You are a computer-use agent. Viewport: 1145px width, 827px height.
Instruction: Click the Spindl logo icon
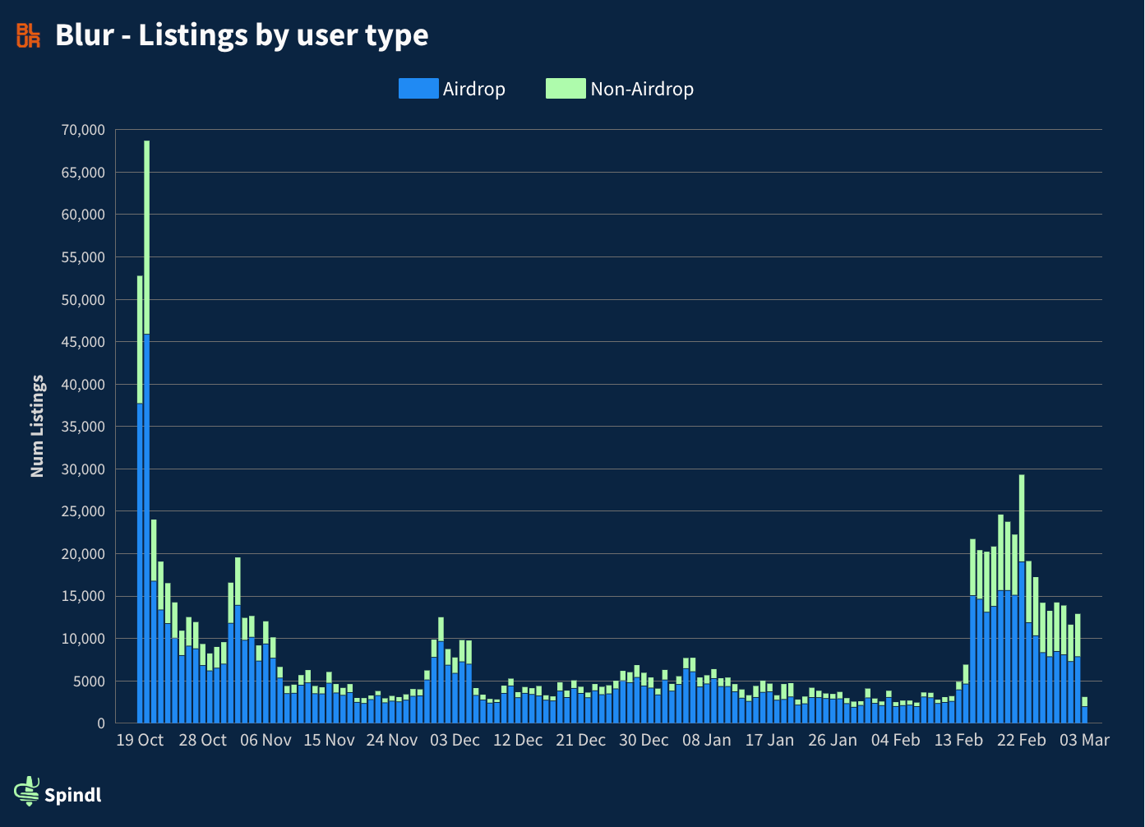point(27,791)
